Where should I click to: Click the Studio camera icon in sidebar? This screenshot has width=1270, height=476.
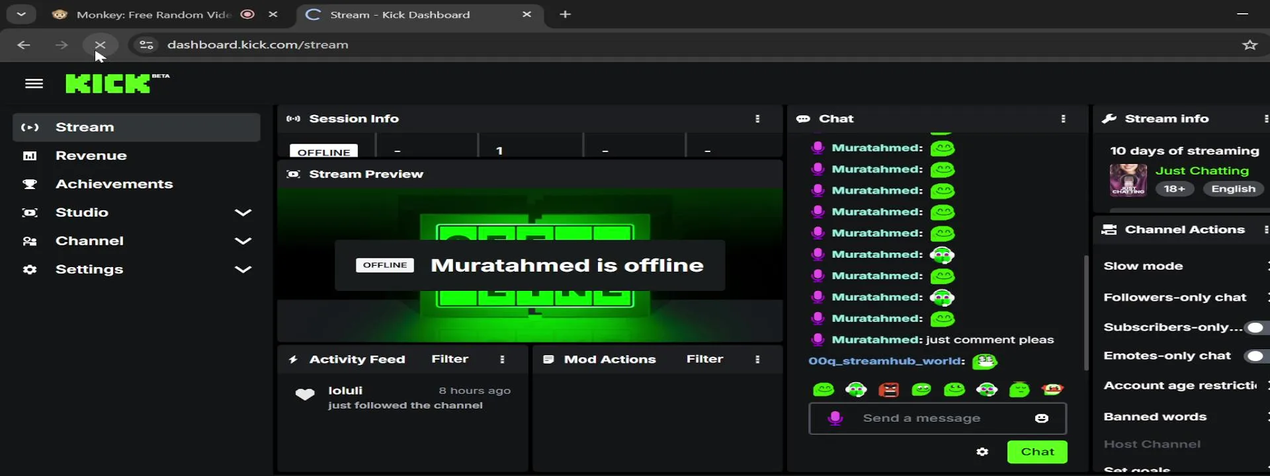coord(30,213)
